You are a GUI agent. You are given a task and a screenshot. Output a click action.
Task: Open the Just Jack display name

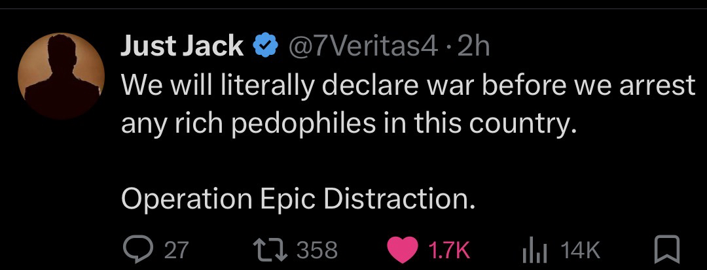click(182, 48)
